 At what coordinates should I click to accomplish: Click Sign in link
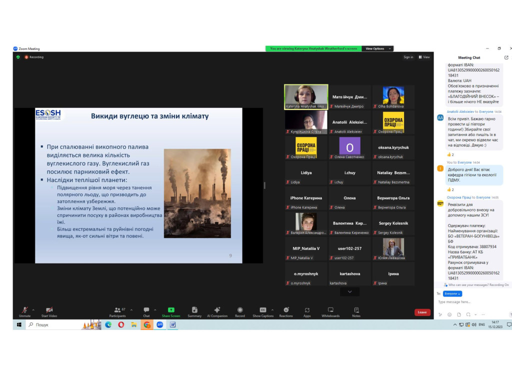click(408, 57)
